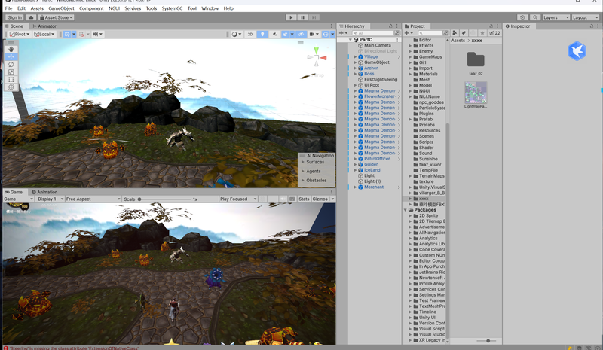Switch to the Animation tab
Viewport: 603px width, 350px height.
44,192
